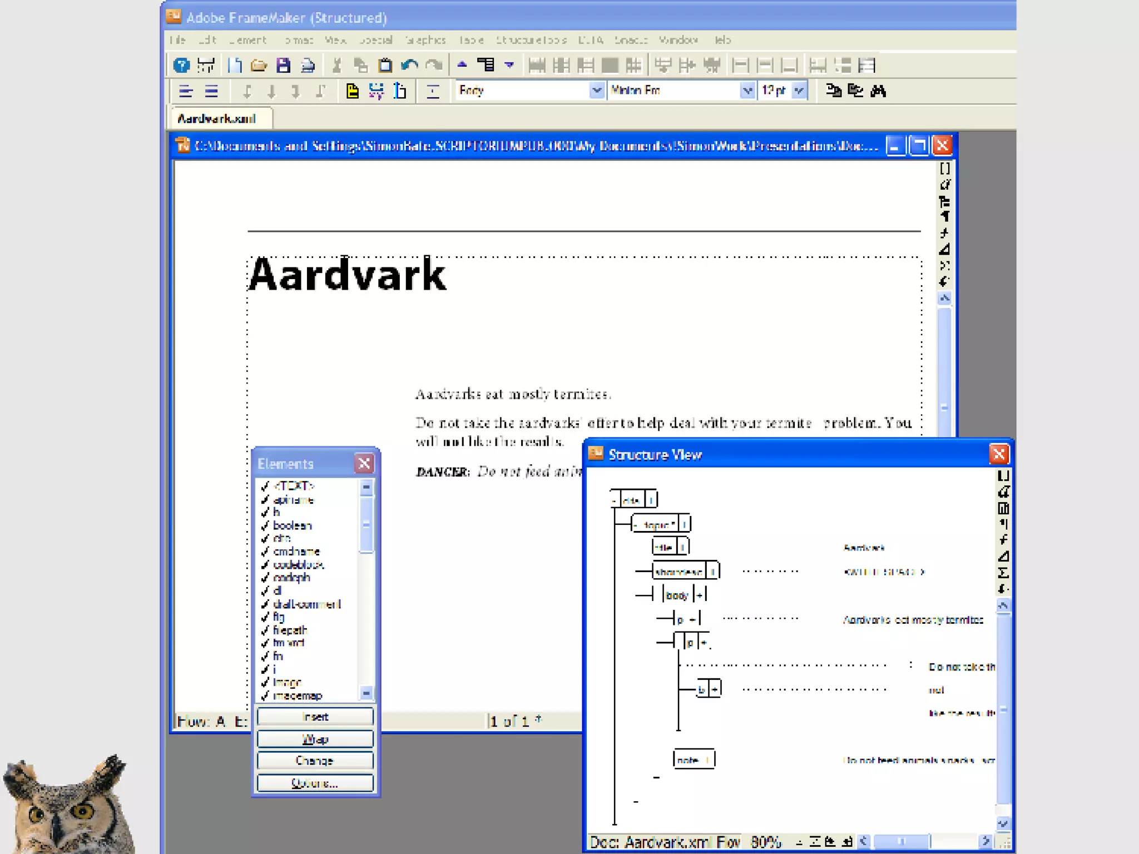Toggle the body element collapse box

pyautogui.click(x=700, y=595)
